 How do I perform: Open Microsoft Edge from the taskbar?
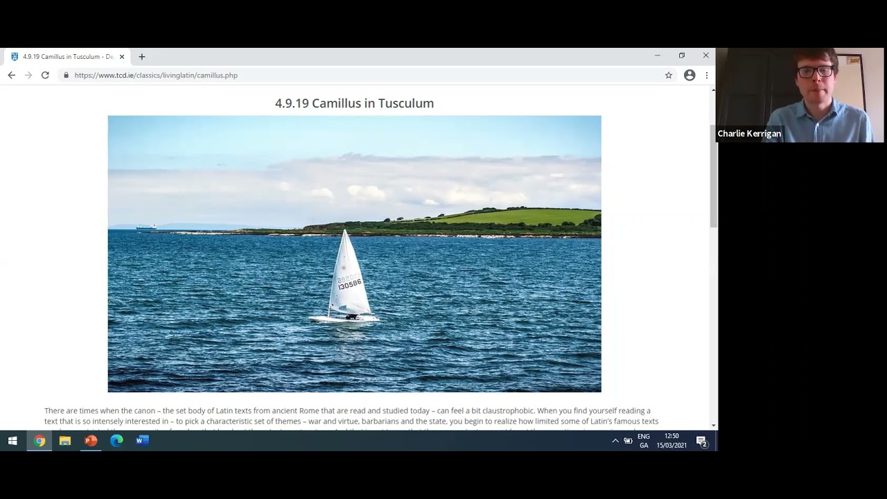116,441
